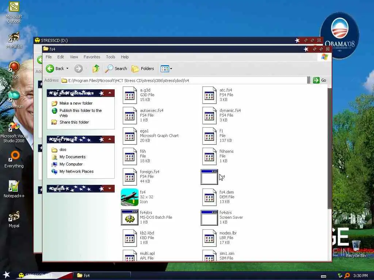
Task: Click the fs4 taskbar button
Action: click(103, 276)
